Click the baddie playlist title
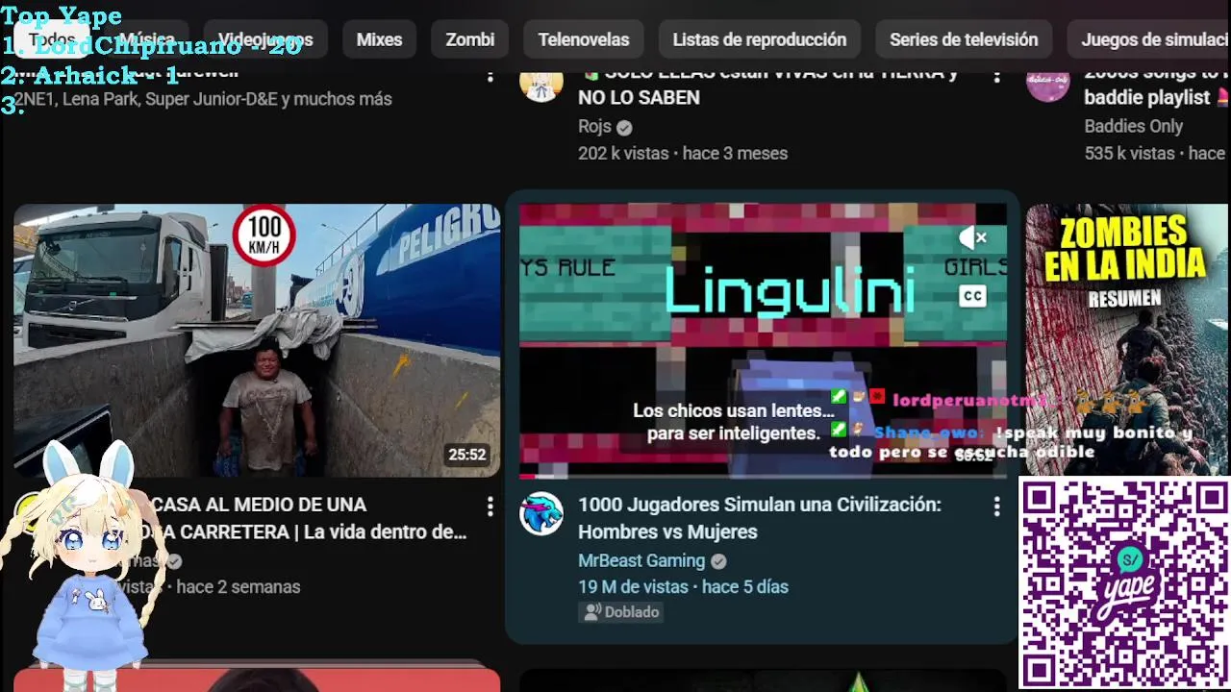The width and height of the screenshot is (1231, 692). pos(1157,86)
